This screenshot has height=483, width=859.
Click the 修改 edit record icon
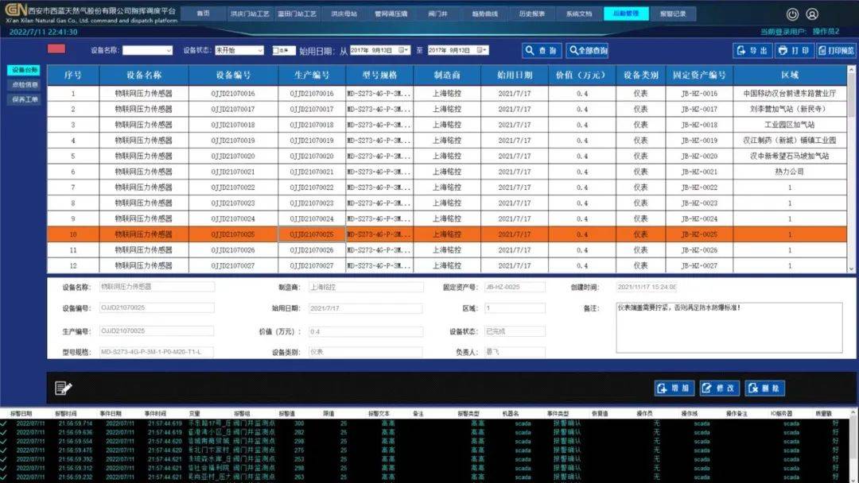[x=707, y=388]
